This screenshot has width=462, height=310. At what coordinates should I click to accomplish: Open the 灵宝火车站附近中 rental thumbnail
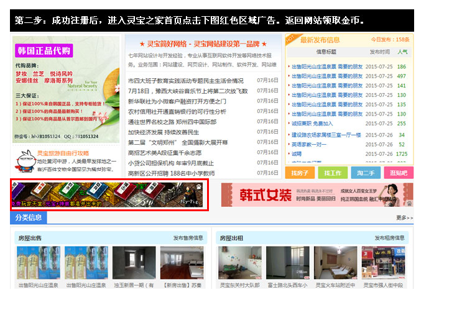[335, 263]
